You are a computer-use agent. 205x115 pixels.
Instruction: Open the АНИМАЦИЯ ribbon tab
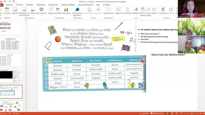tap(53, 5)
